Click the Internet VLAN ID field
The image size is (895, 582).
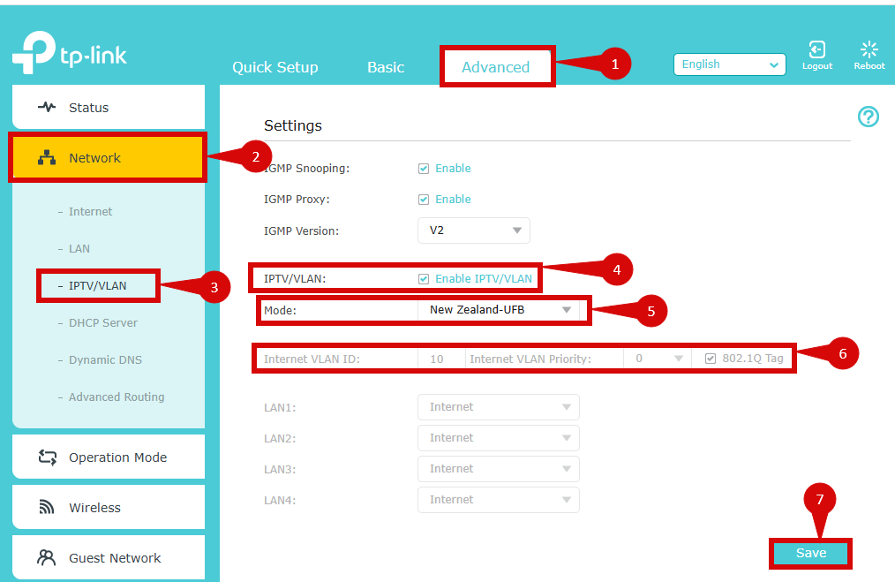[x=440, y=359]
